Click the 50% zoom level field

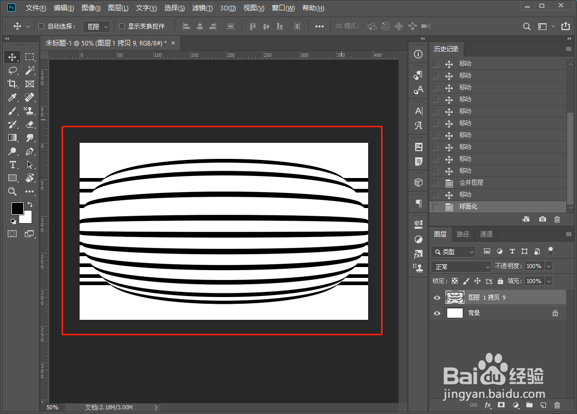click(x=53, y=407)
